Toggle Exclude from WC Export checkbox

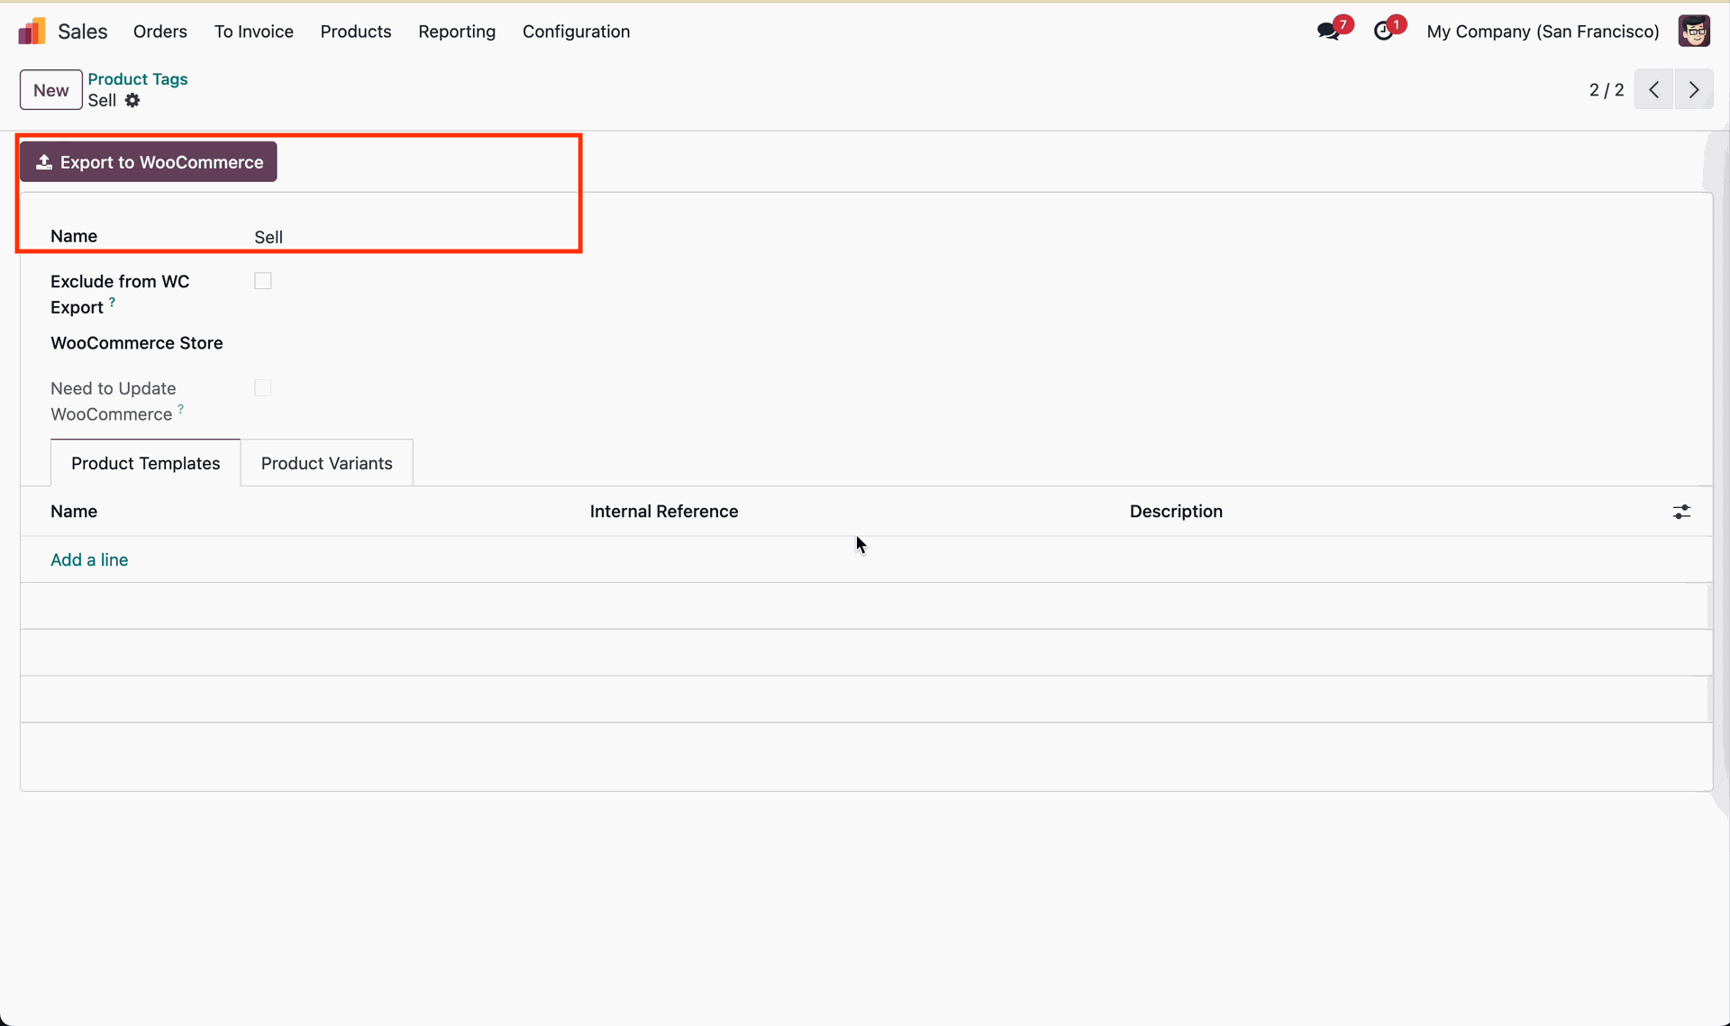(263, 281)
